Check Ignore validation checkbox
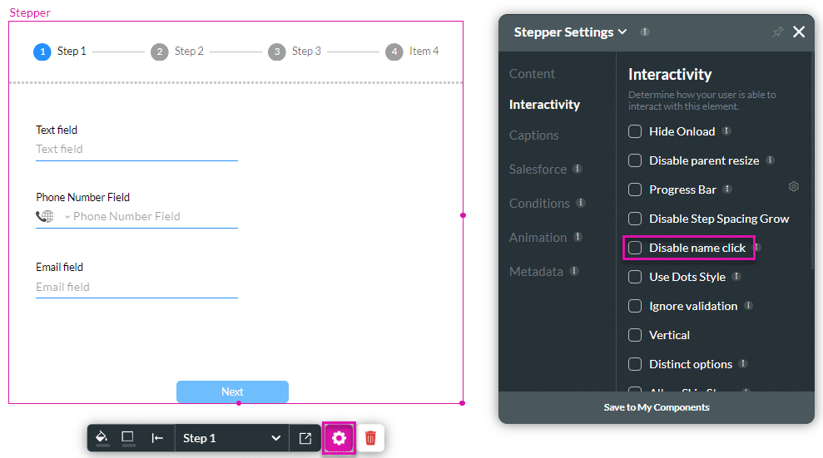 [x=635, y=306]
